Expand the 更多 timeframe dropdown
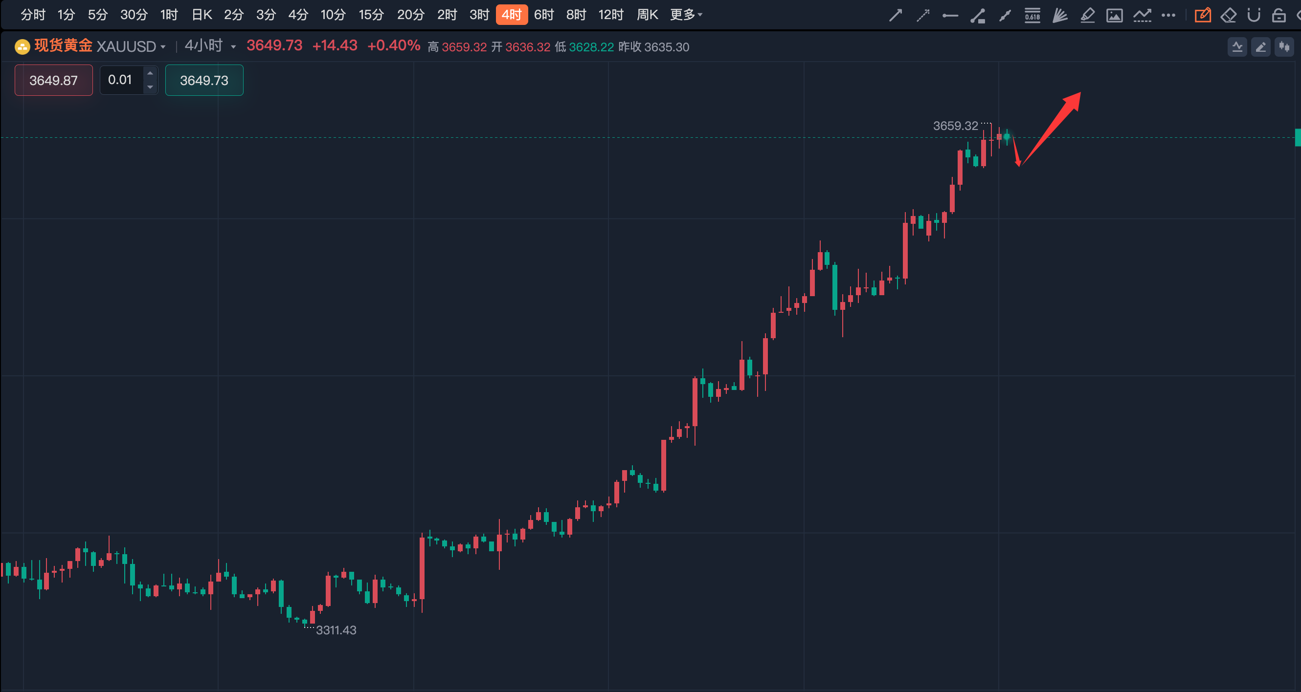This screenshot has height=692, width=1301. pos(686,15)
